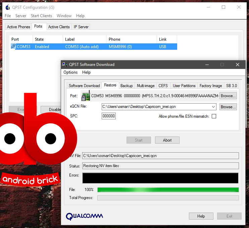The image size is (249, 228).
Task: Expand the xQCN File dropdown arrow
Action: point(214,107)
